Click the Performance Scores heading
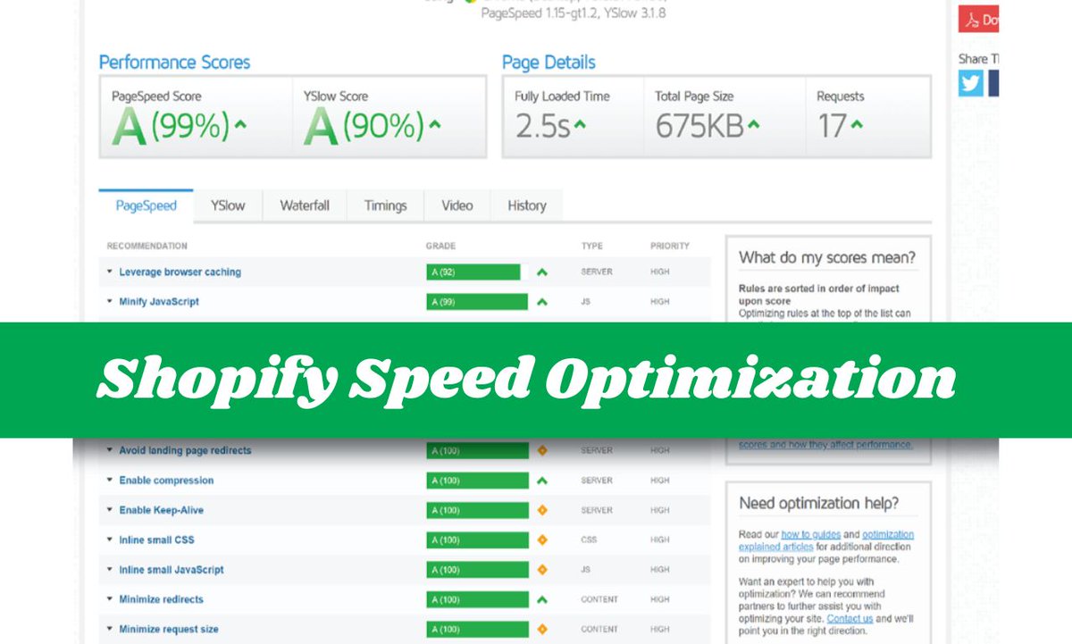The height and width of the screenshot is (644, 1072). [x=174, y=63]
